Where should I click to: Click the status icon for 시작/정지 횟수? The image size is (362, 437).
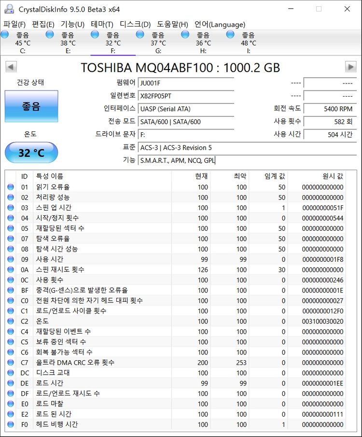(11, 218)
